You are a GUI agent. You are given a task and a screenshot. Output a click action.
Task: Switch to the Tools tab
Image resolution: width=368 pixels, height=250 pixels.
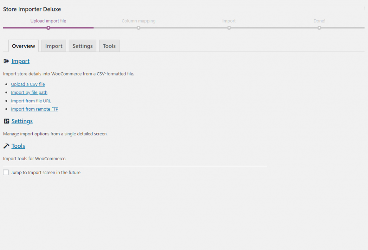coord(109,46)
